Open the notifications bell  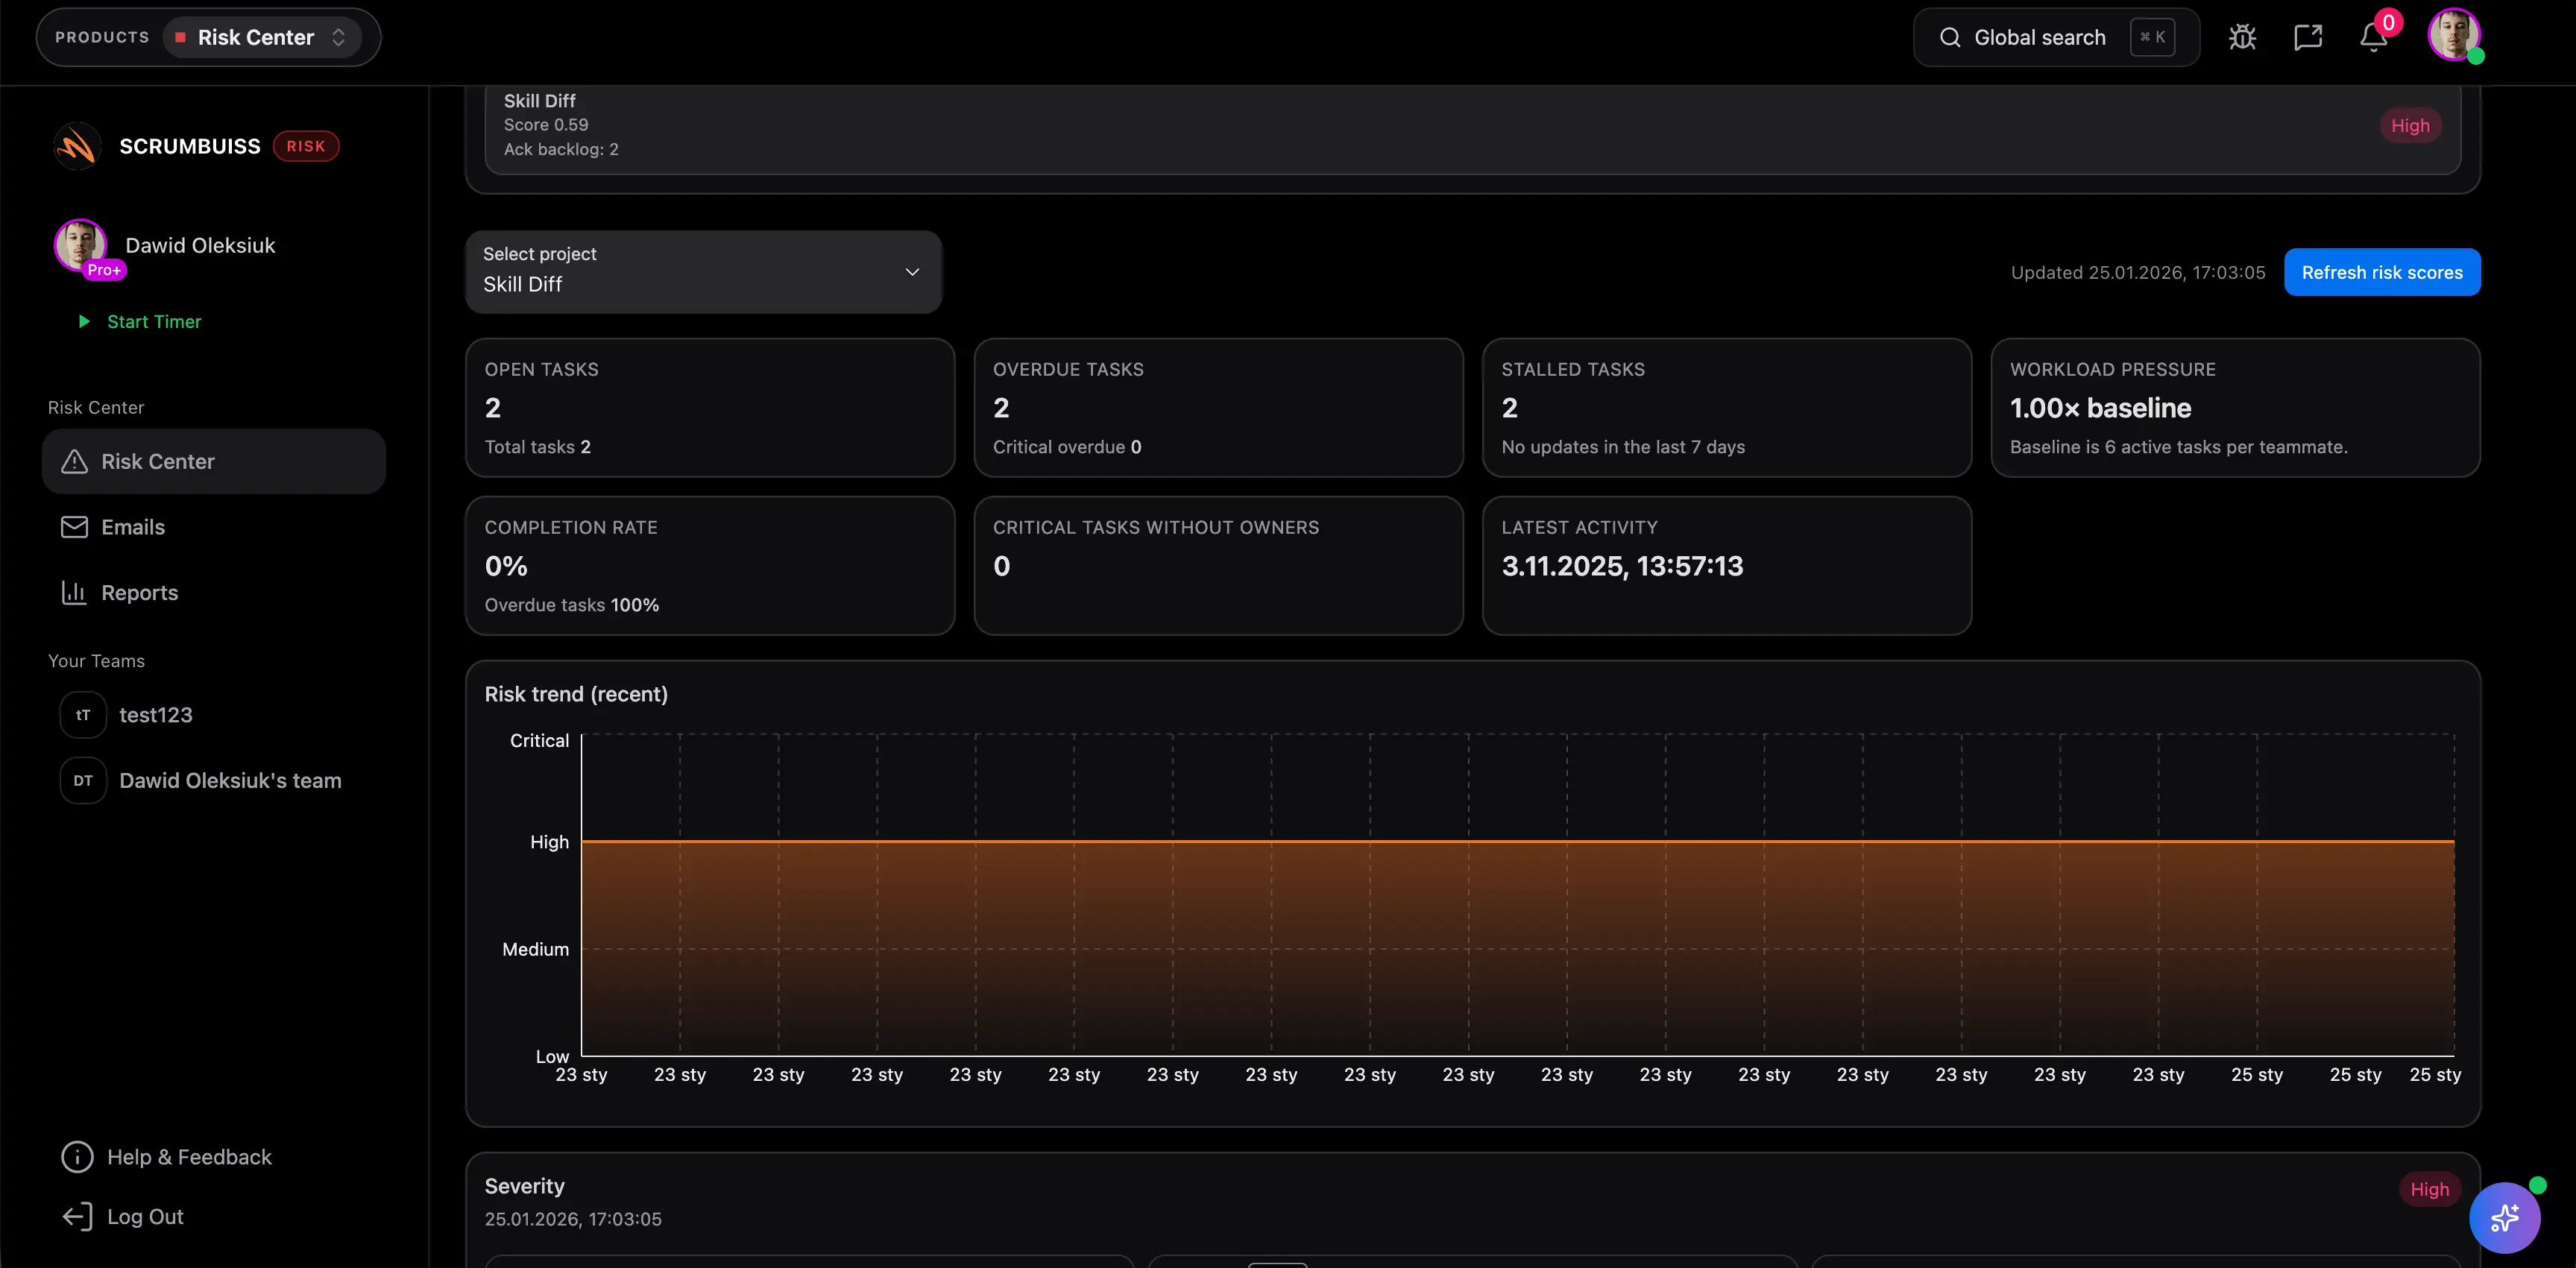(2374, 38)
